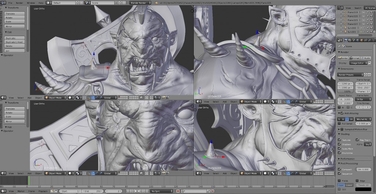Click the timeline End frame field
The height and width of the screenshot is (194, 376).
tap(93, 191)
